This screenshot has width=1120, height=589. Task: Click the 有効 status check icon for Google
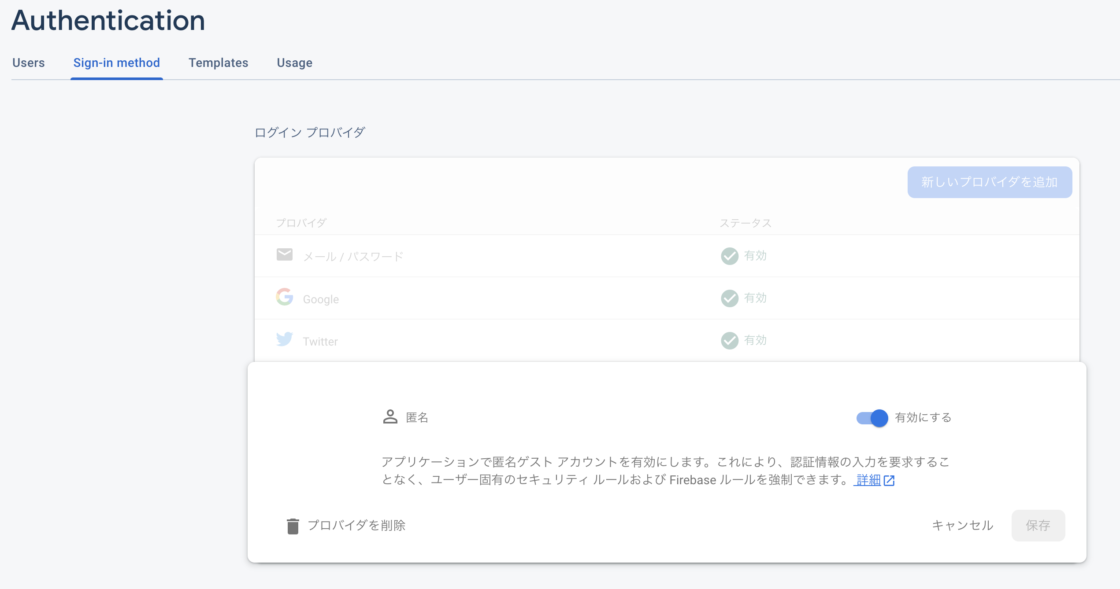click(729, 298)
